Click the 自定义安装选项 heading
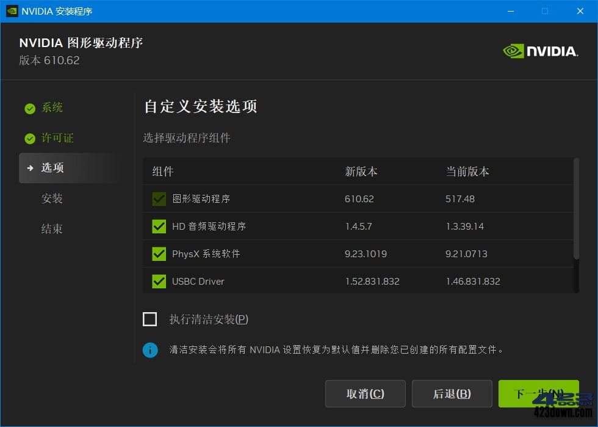This screenshot has width=598, height=427. [201, 106]
